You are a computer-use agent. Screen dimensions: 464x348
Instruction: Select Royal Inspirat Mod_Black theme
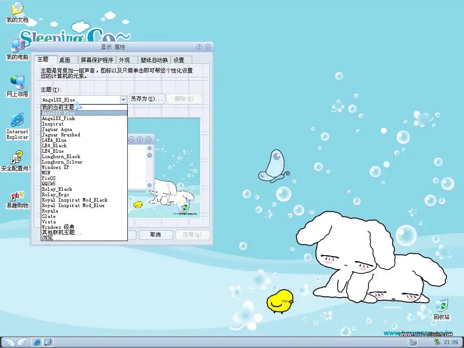click(x=84, y=200)
